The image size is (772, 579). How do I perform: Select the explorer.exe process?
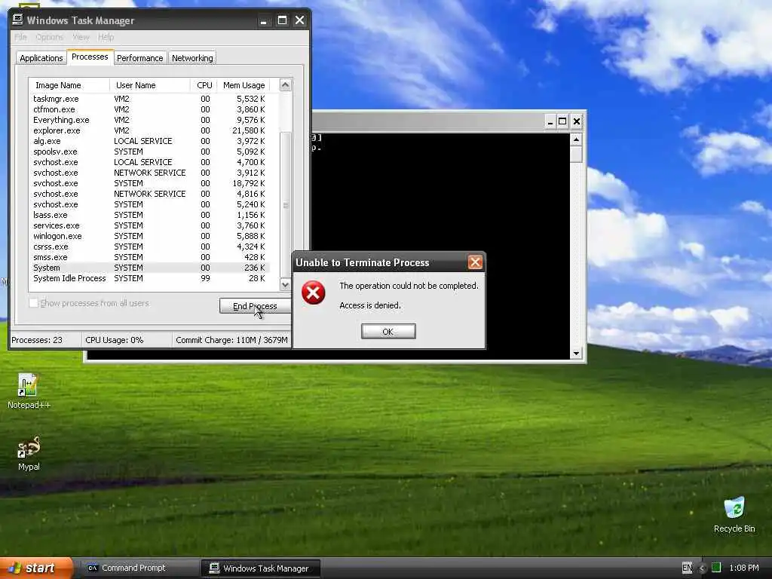coord(149,130)
